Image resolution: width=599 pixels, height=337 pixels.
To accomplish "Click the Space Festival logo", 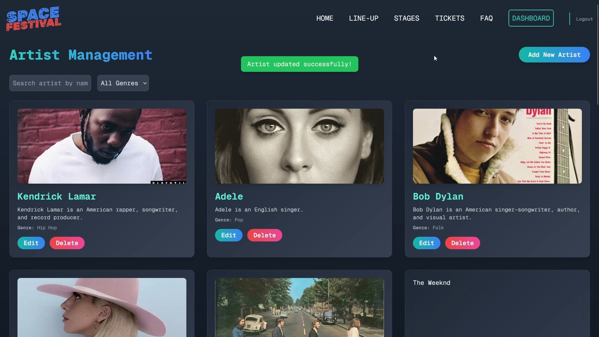I will [34, 19].
